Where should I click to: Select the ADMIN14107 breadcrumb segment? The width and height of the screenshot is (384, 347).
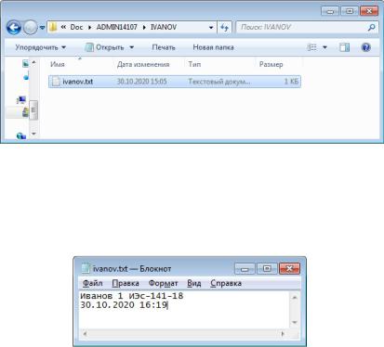pos(116,27)
